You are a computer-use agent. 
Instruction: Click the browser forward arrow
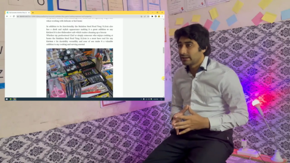(10, 16)
